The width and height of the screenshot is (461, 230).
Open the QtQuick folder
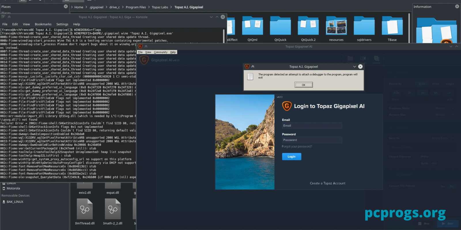coord(280,28)
